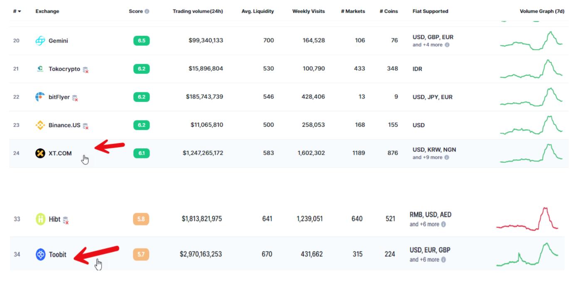574x292 pixels.
Task: Click the database warning icon next to Hibt
Action: [x=66, y=220]
